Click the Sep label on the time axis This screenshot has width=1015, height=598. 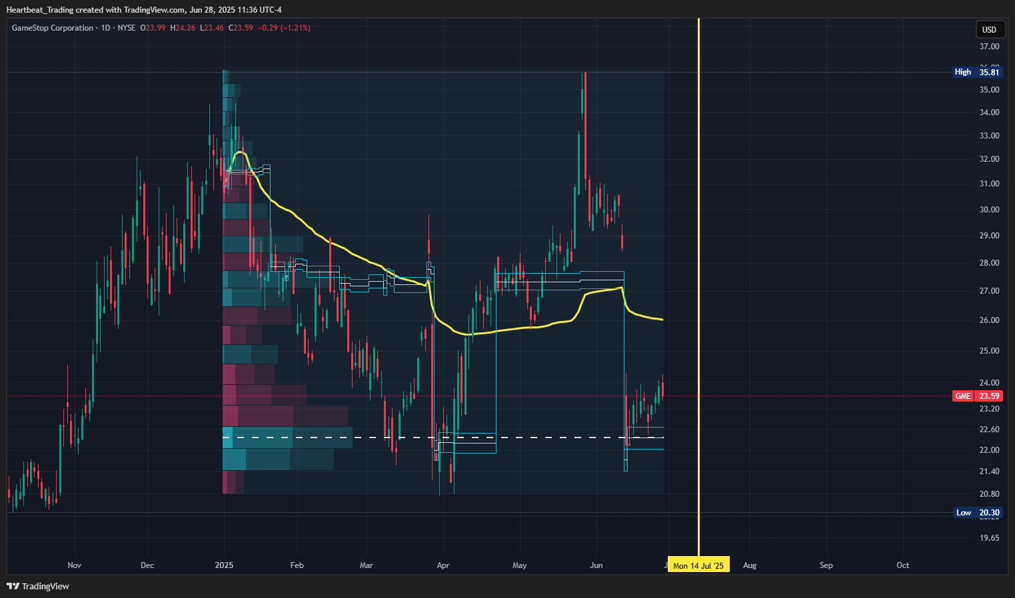(x=826, y=565)
